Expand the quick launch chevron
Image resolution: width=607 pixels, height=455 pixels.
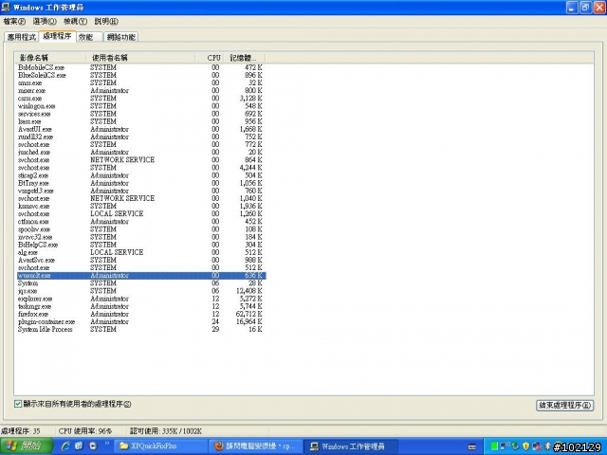[107, 444]
